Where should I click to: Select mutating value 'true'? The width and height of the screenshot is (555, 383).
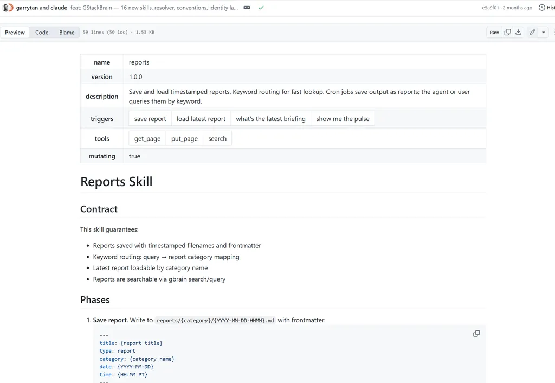134,156
